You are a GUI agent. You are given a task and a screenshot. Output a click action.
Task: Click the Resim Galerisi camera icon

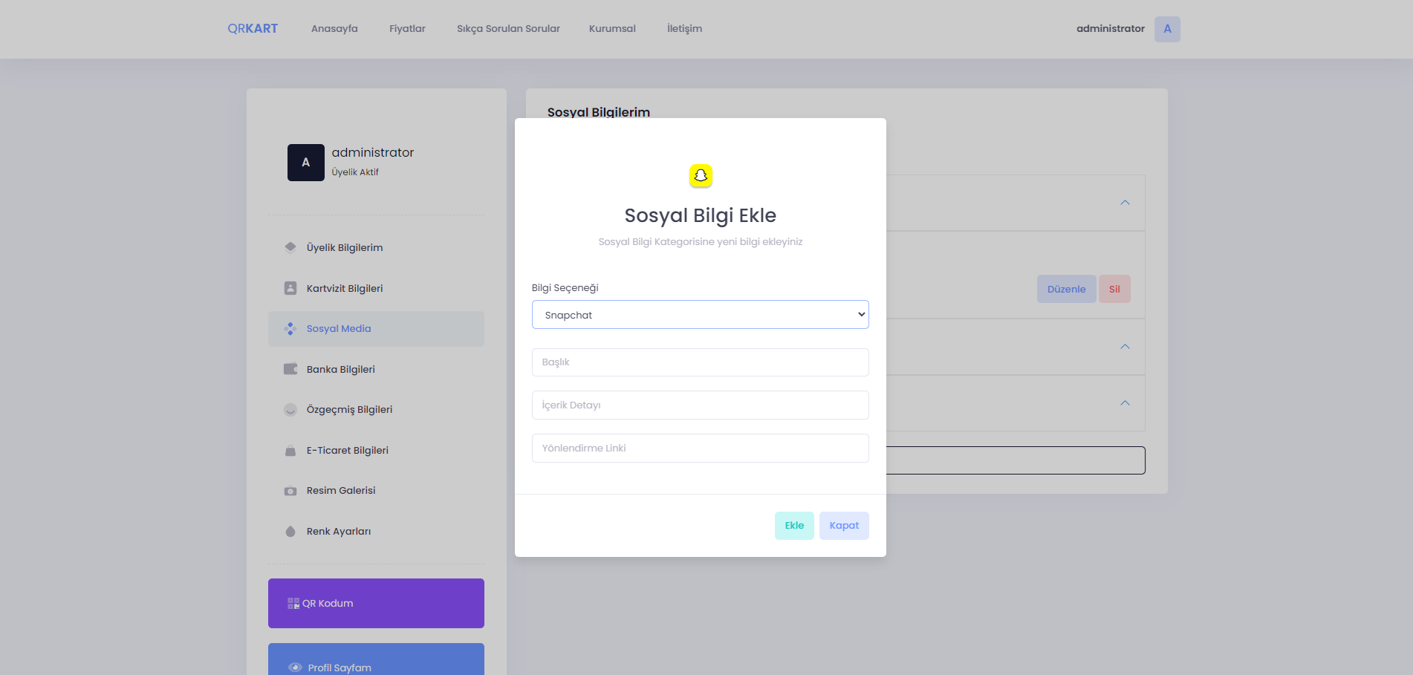[x=290, y=491]
